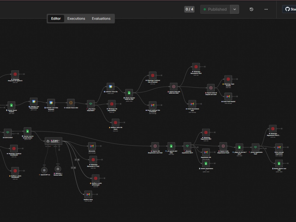Select the Esperar 5 días wait node
Viewport: 296px width, 222px height.
[223, 146]
